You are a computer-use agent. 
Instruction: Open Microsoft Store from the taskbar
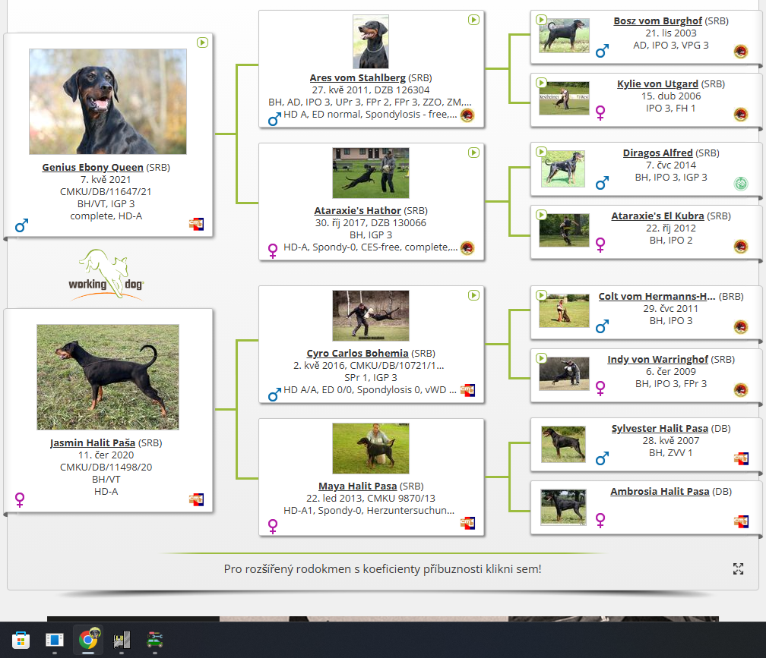[21, 640]
